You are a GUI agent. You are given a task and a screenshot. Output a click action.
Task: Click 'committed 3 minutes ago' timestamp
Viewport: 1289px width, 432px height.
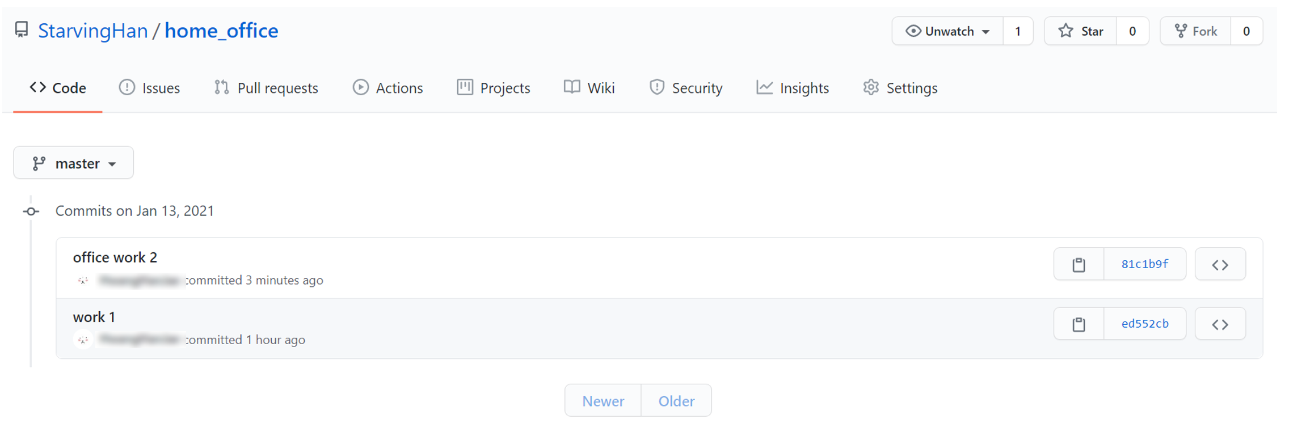click(255, 280)
